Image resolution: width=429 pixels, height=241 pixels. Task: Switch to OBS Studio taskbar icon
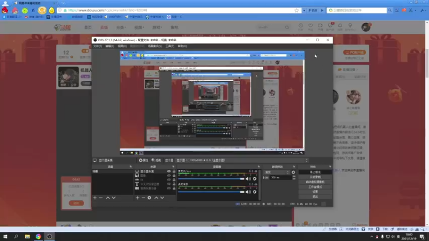coord(49,237)
